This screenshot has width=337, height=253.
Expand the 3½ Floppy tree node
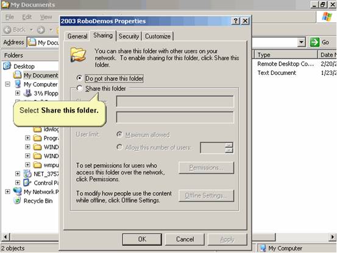(18, 93)
